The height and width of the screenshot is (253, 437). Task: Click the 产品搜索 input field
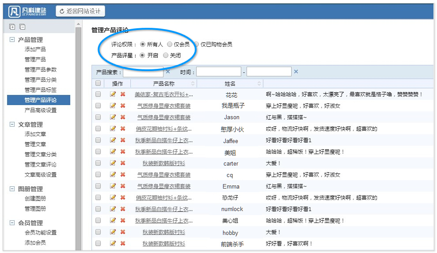click(143, 72)
